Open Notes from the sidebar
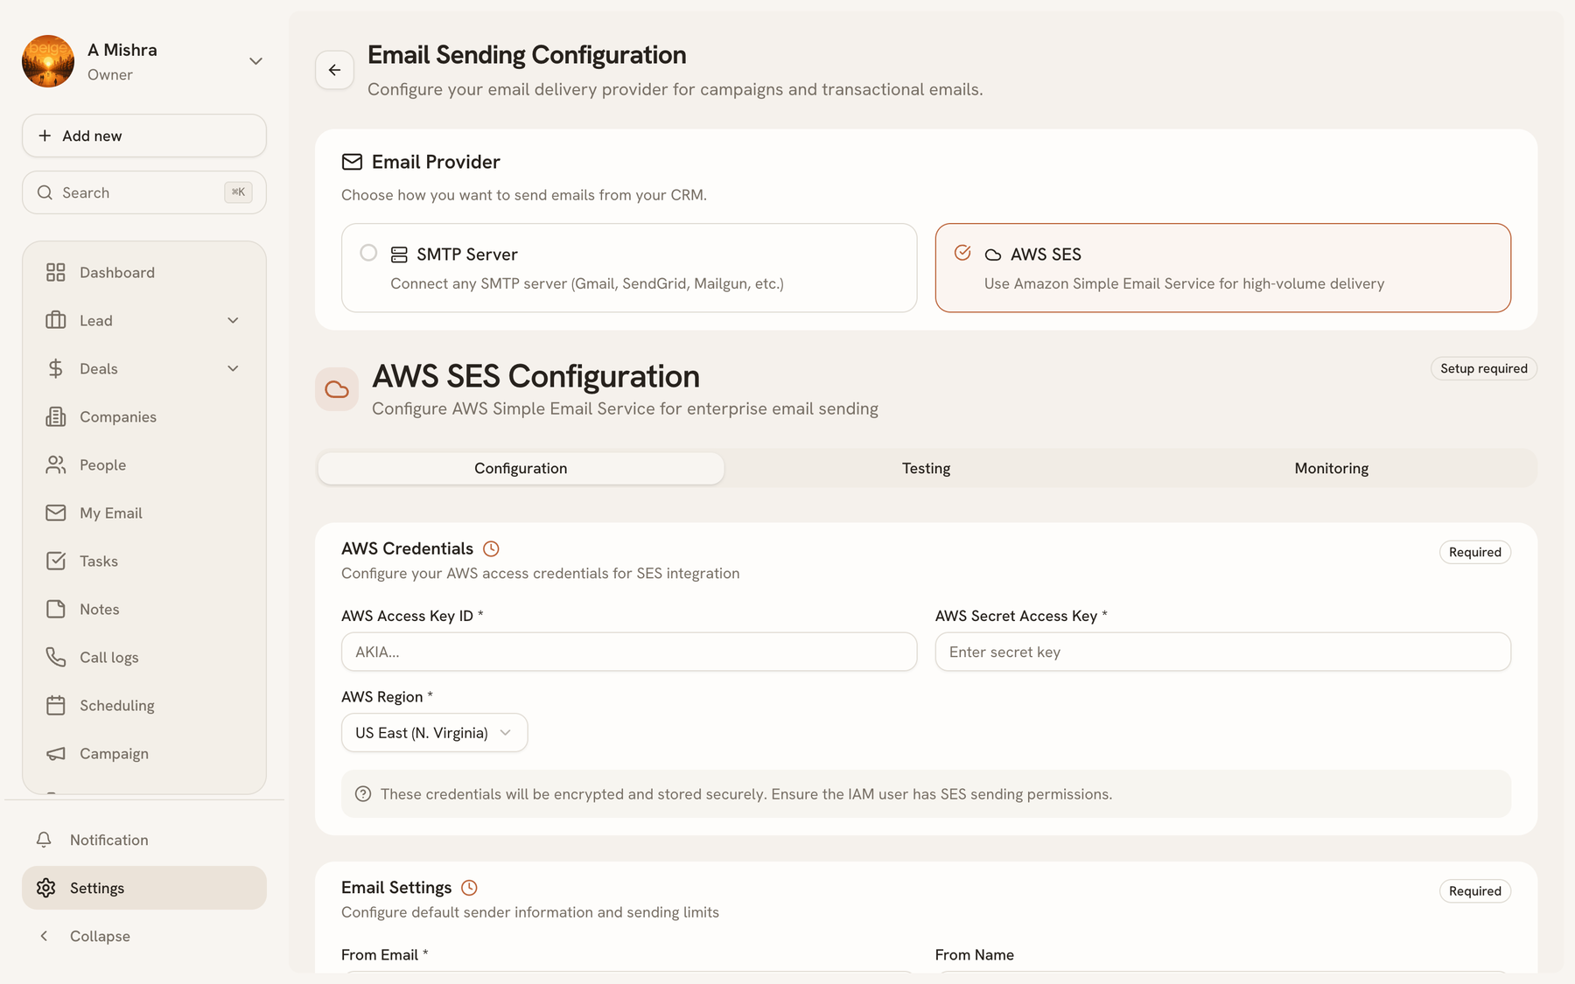 [x=144, y=609]
